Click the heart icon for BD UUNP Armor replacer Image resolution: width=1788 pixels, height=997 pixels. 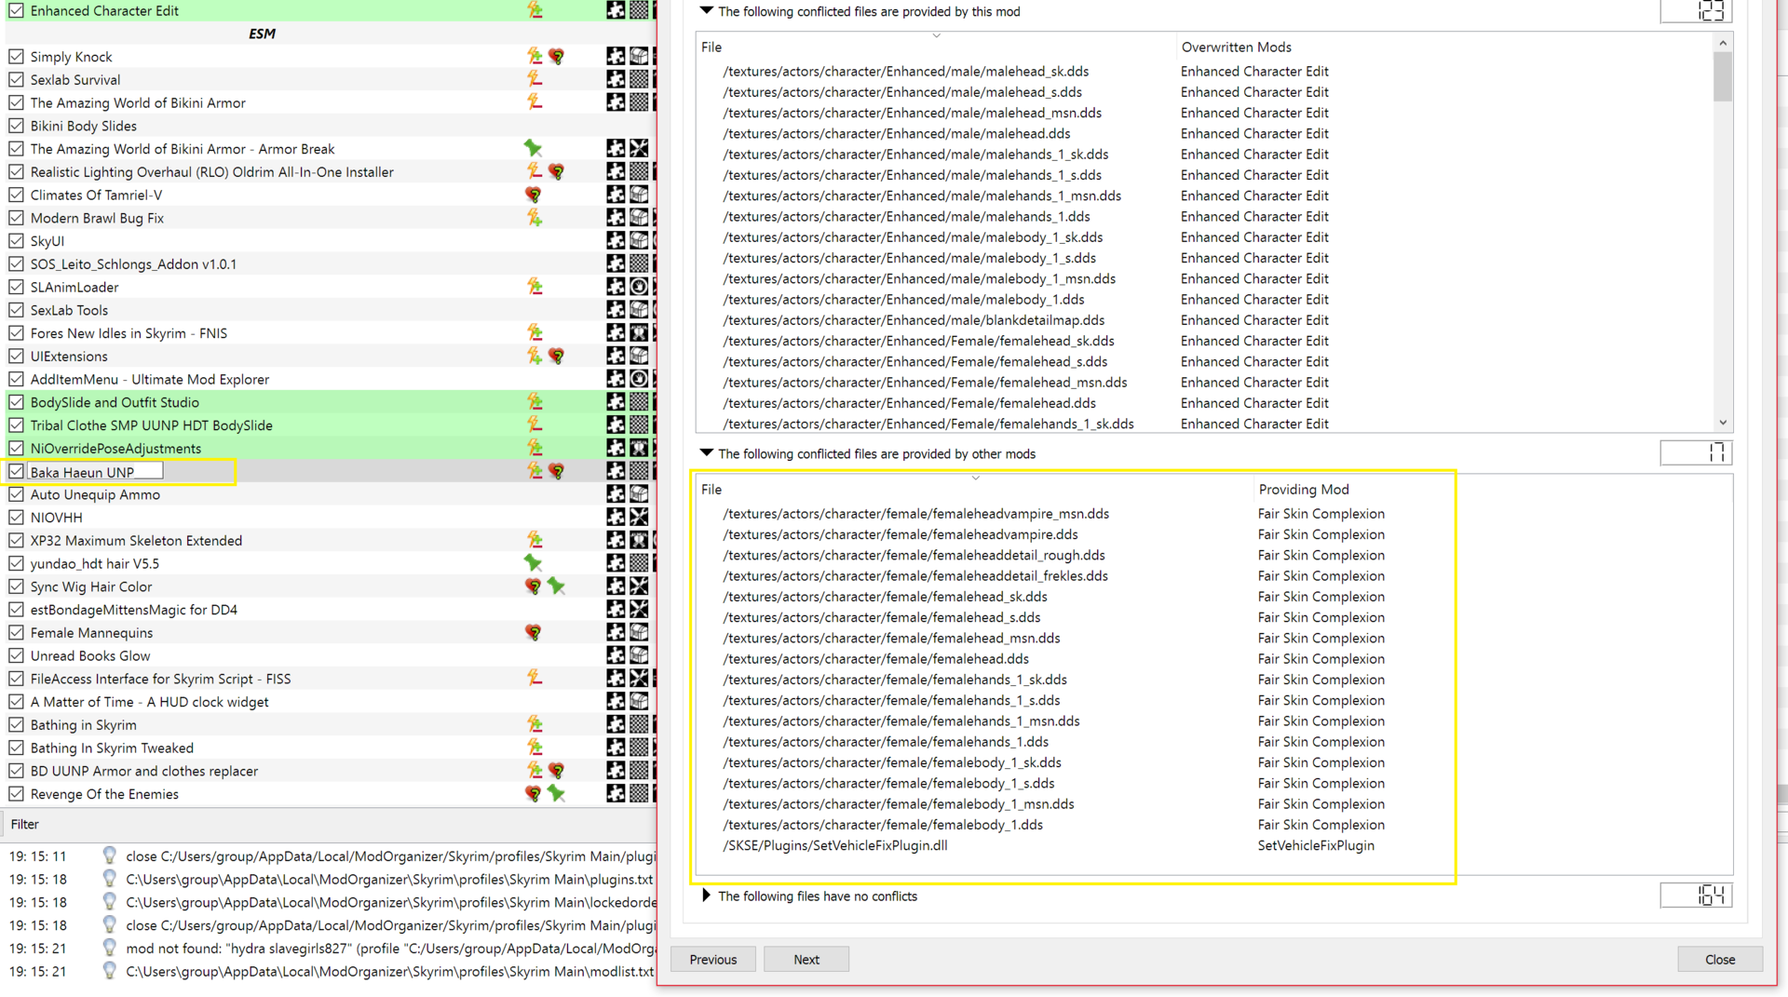click(x=557, y=771)
